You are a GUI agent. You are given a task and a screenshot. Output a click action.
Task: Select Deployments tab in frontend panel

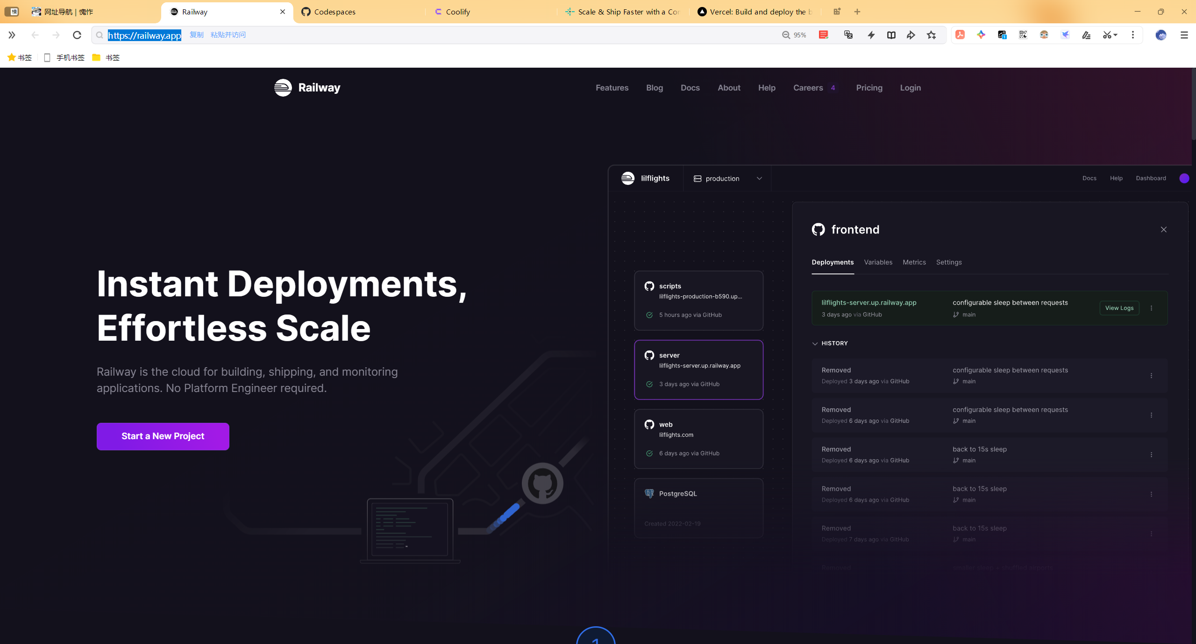pyautogui.click(x=833, y=262)
